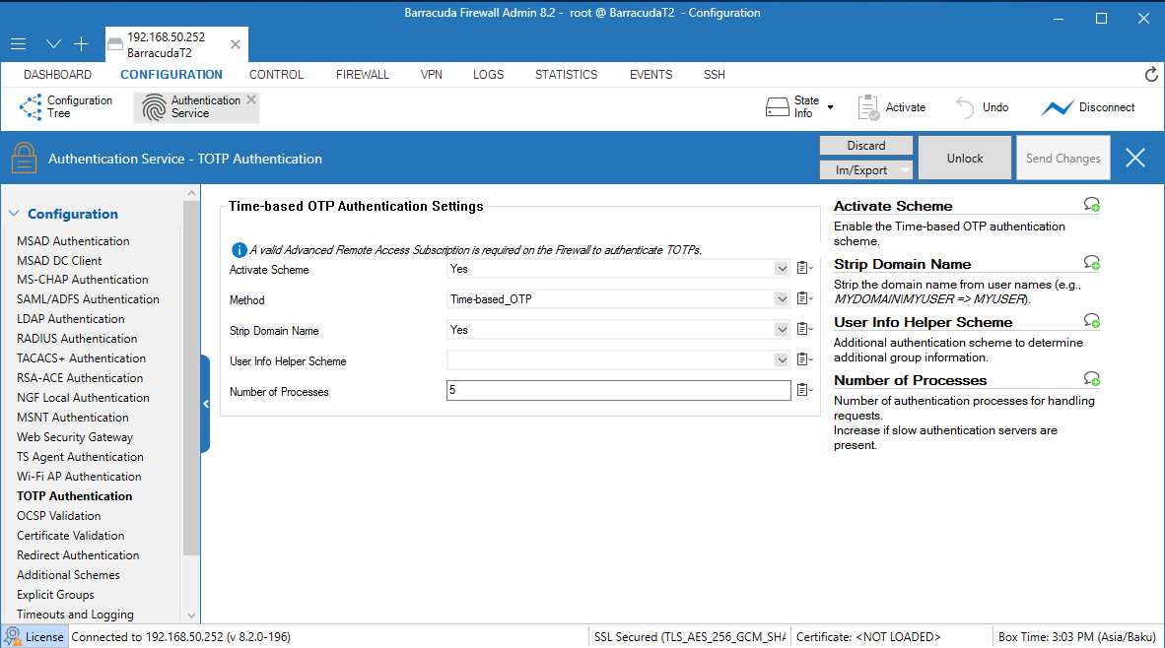The height and width of the screenshot is (648, 1165).
Task: Open RADIUS Authentication settings
Action: coord(77,339)
